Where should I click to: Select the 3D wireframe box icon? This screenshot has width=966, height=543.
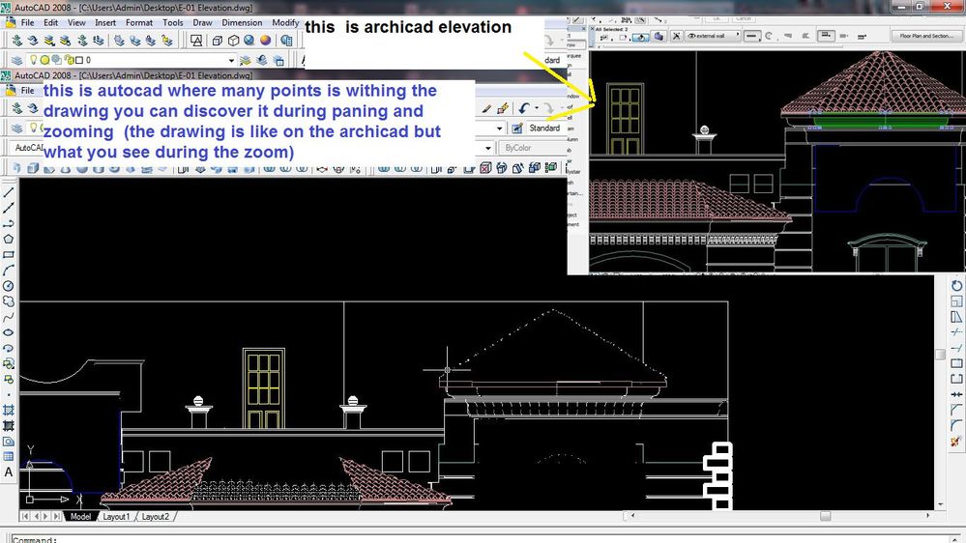click(218, 40)
